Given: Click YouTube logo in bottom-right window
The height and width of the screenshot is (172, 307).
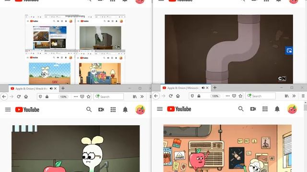Looking at the screenshot, I should (x=179, y=109).
